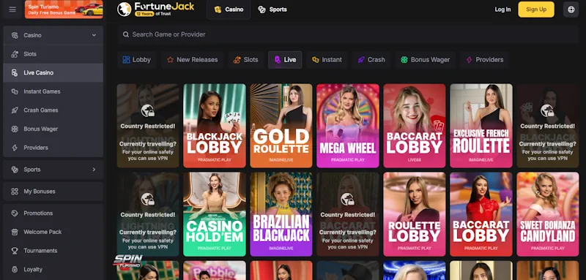Click the Casino dice icon in header
Image resolution: width=586 pixels, height=280 pixels.
(218, 10)
